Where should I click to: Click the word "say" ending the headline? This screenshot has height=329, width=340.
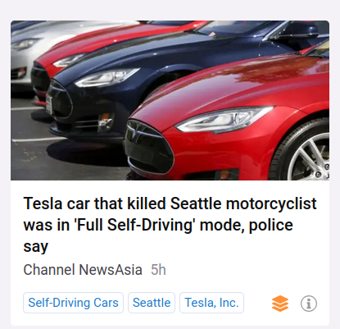tap(36, 247)
